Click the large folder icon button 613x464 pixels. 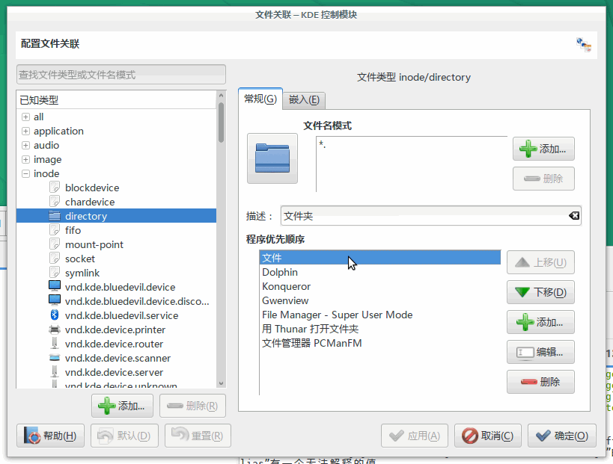pos(272,158)
